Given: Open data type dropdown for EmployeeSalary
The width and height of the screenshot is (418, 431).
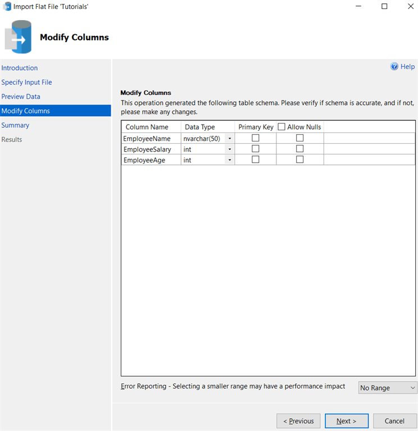Looking at the screenshot, I should coord(229,149).
